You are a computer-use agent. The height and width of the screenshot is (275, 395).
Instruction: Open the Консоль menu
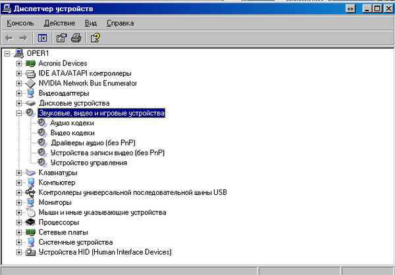tap(20, 23)
